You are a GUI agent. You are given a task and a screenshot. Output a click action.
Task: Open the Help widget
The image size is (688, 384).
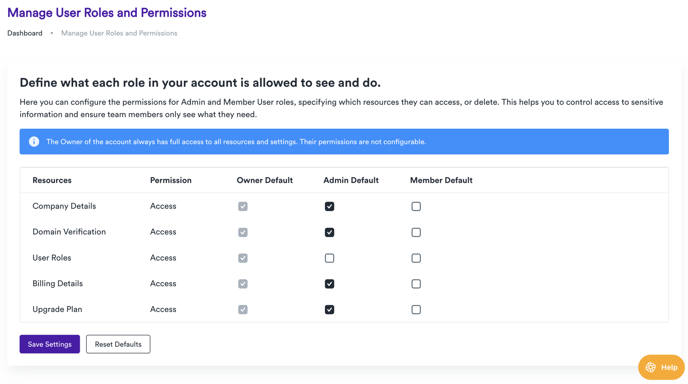point(661,367)
